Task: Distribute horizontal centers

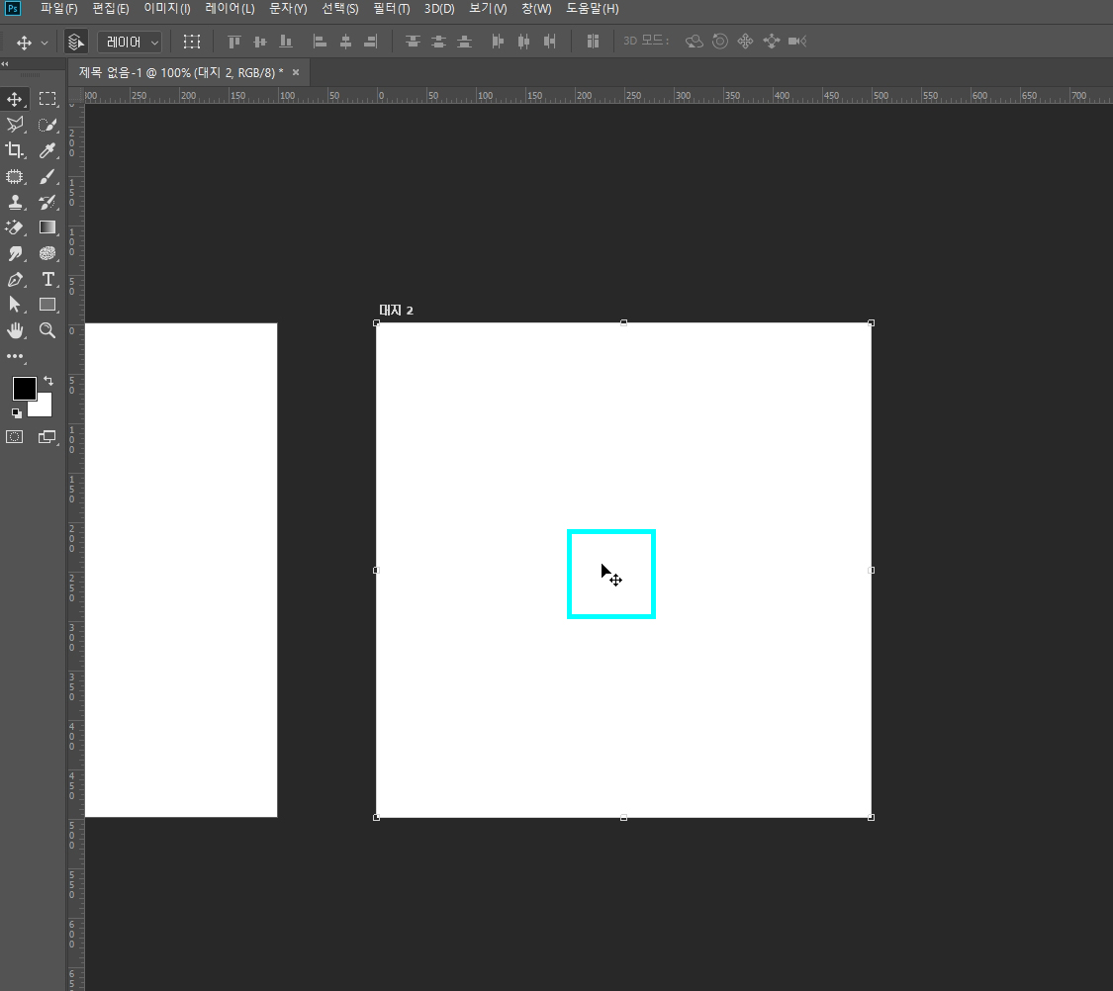Action: [523, 42]
